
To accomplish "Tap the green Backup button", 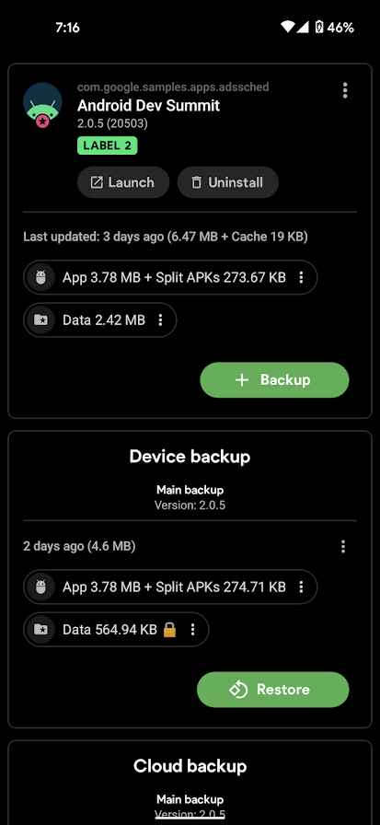I will point(274,380).
